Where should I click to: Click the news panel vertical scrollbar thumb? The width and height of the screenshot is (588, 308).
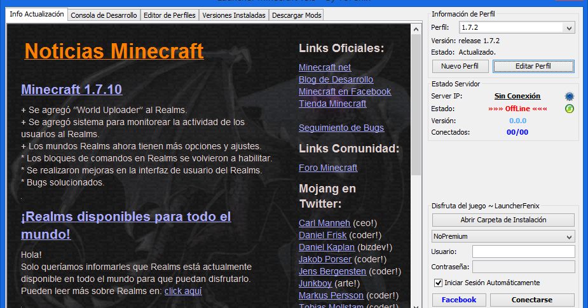tap(416, 105)
